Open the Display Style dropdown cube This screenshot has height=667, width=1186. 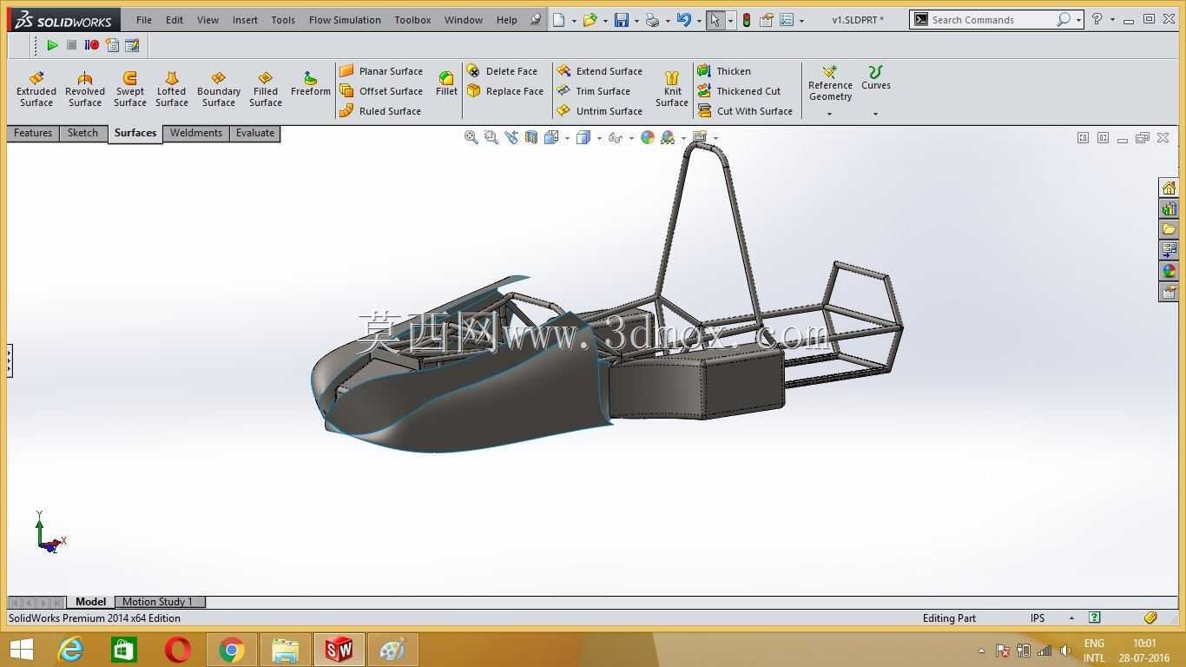point(584,137)
